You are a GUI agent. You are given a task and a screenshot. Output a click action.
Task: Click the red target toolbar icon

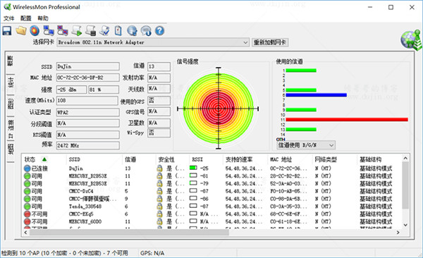[x=35, y=31]
